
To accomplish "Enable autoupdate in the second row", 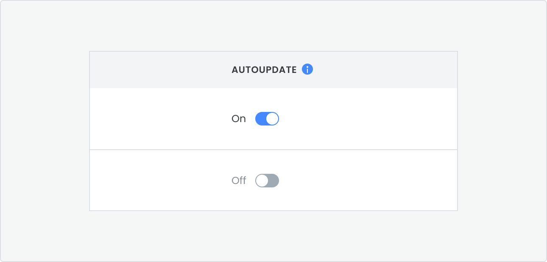I will [267, 181].
